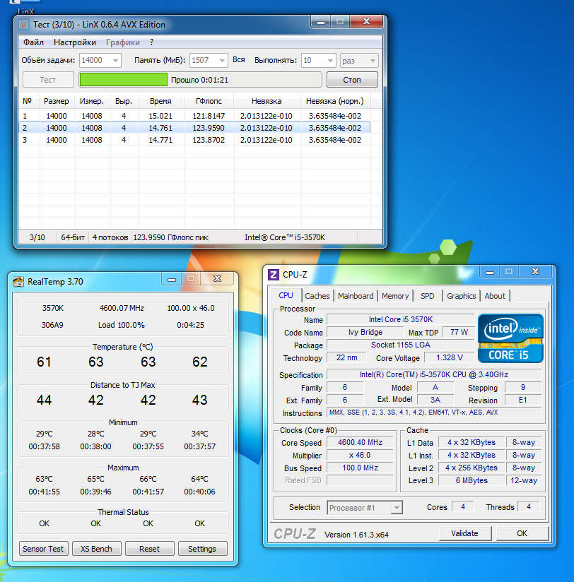Screen dimensions: 574x582
Task: Click the Multiplier x 46.0 field
Action: coord(360,455)
